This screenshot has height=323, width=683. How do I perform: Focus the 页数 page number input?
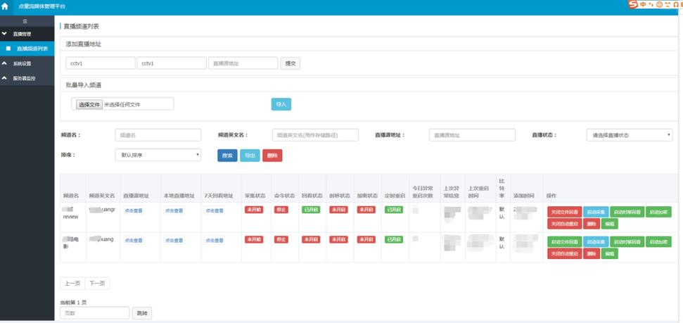click(x=95, y=313)
